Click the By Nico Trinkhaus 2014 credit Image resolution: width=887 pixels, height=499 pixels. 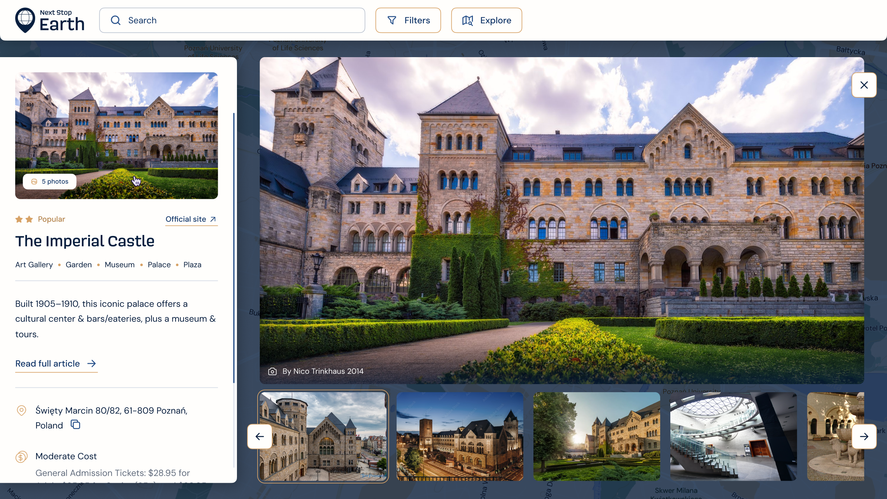pos(322,371)
